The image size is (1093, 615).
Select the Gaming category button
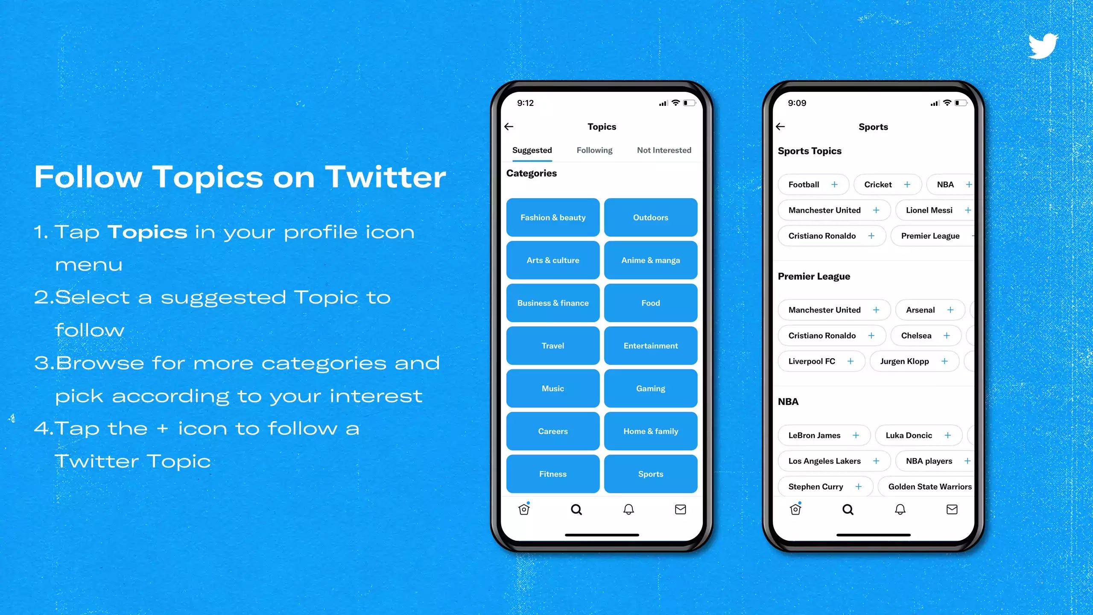click(x=650, y=388)
